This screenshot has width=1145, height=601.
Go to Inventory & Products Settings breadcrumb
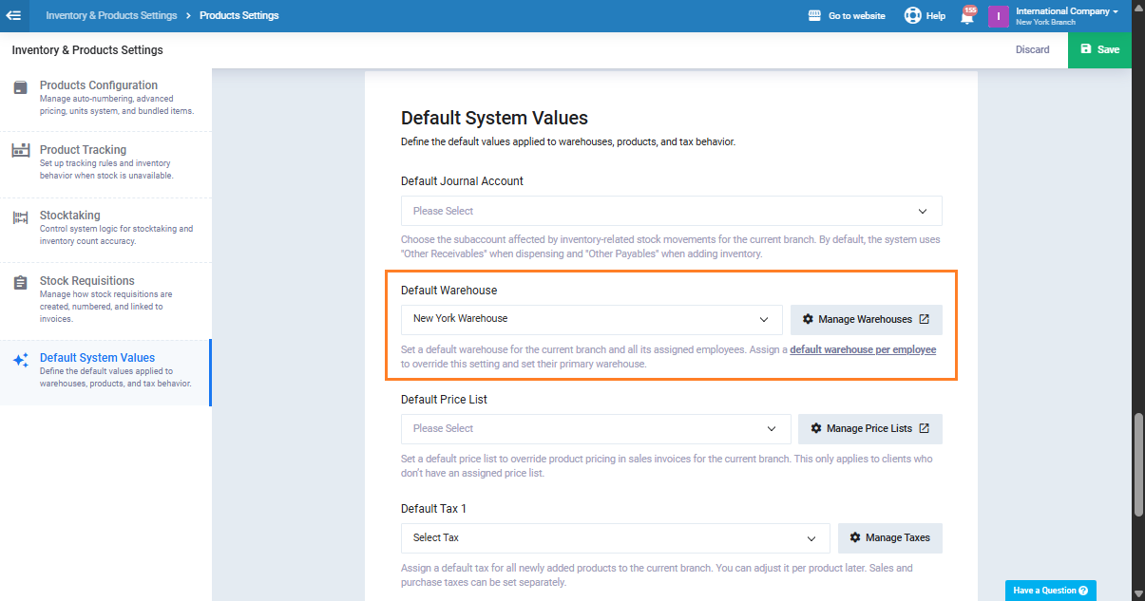(111, 16)
